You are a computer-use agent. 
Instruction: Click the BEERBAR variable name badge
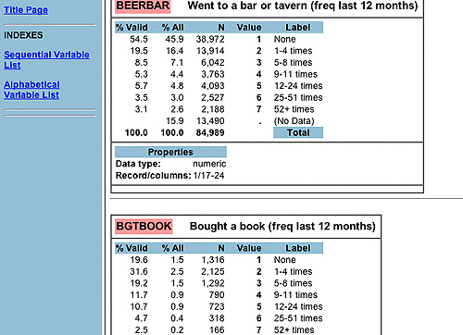[143, 6]
